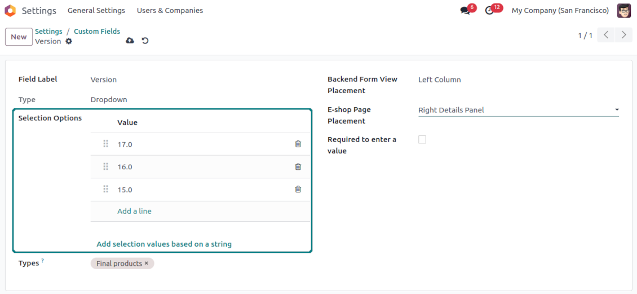
Task: Click Add a line link
Action: click(134, 211)
